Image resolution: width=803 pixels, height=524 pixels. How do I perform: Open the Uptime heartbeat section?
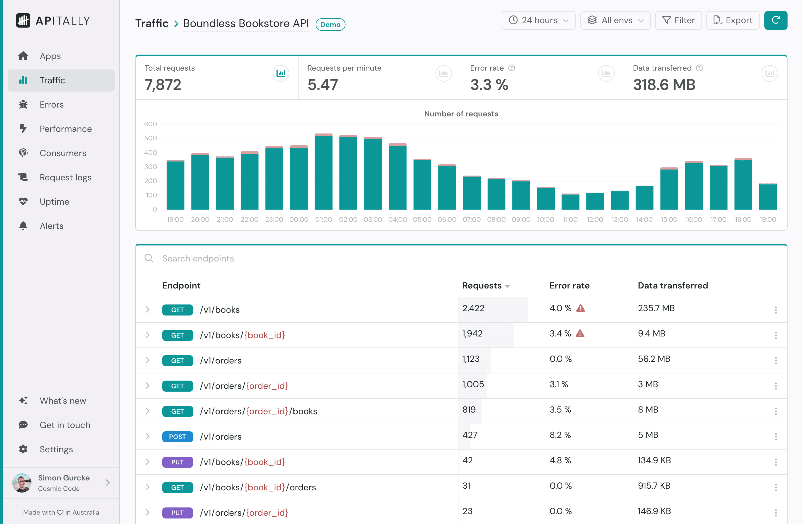pyautogui.click(x=54, y=201)
